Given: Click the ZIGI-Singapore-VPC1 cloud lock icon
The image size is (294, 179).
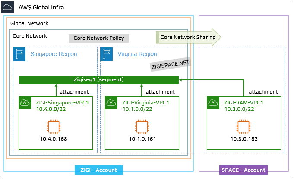Looking at the screenshot, I should [x=25, y=103].
